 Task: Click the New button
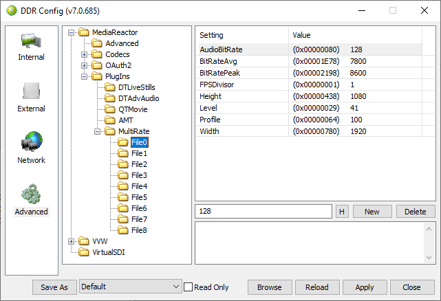(x=372, y=212)
